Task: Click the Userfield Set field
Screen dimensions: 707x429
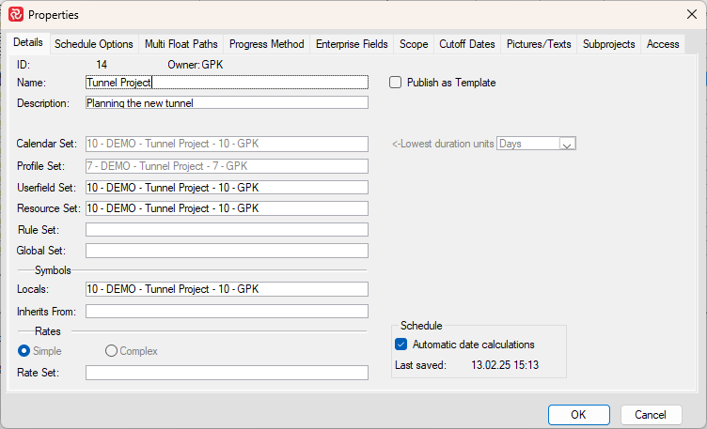Action: (227, 187)
